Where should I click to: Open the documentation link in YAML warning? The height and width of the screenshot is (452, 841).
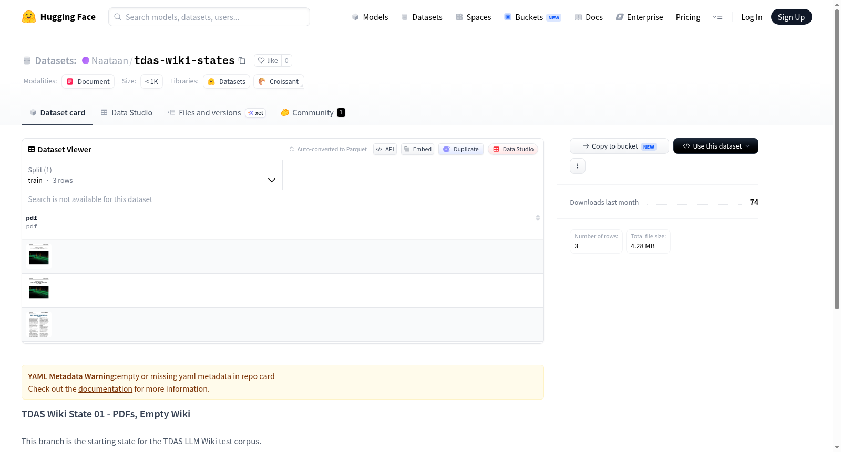105,389
